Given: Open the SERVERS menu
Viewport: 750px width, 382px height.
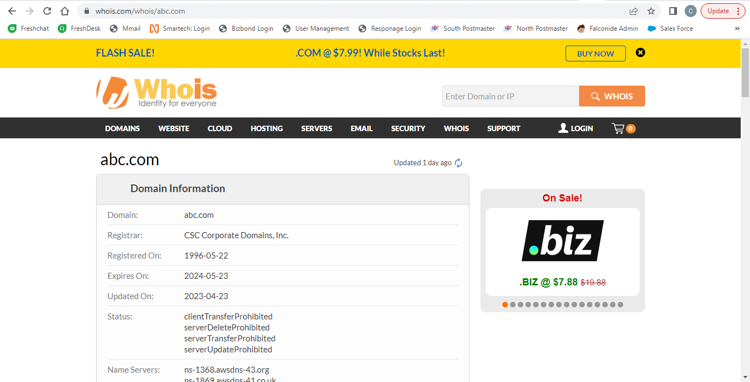Looking at the screenshot, I should (317, 128).
